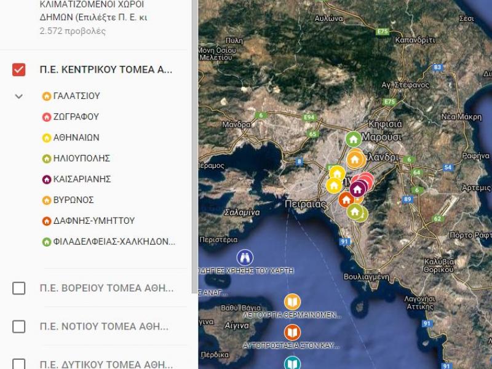This screenshot has width=492, height=369.
Task: Click the teal book marker at map bottom
Action: pos(292,362)
